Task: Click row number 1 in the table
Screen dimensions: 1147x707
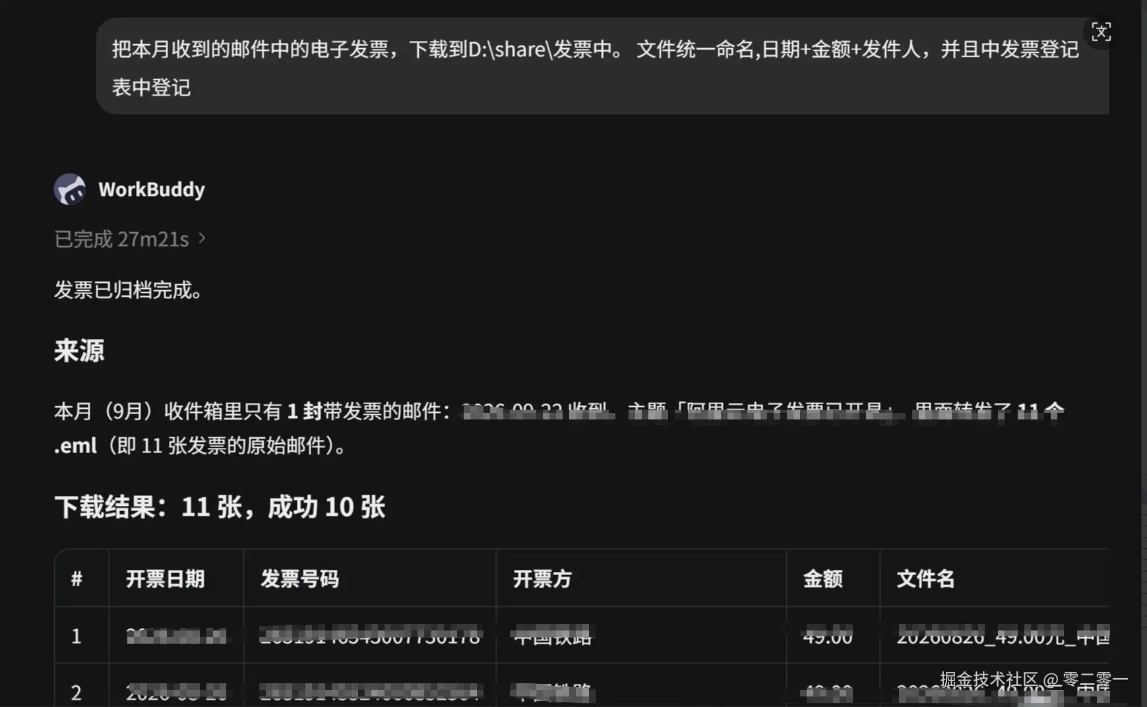Action: (x=77, y=636)
